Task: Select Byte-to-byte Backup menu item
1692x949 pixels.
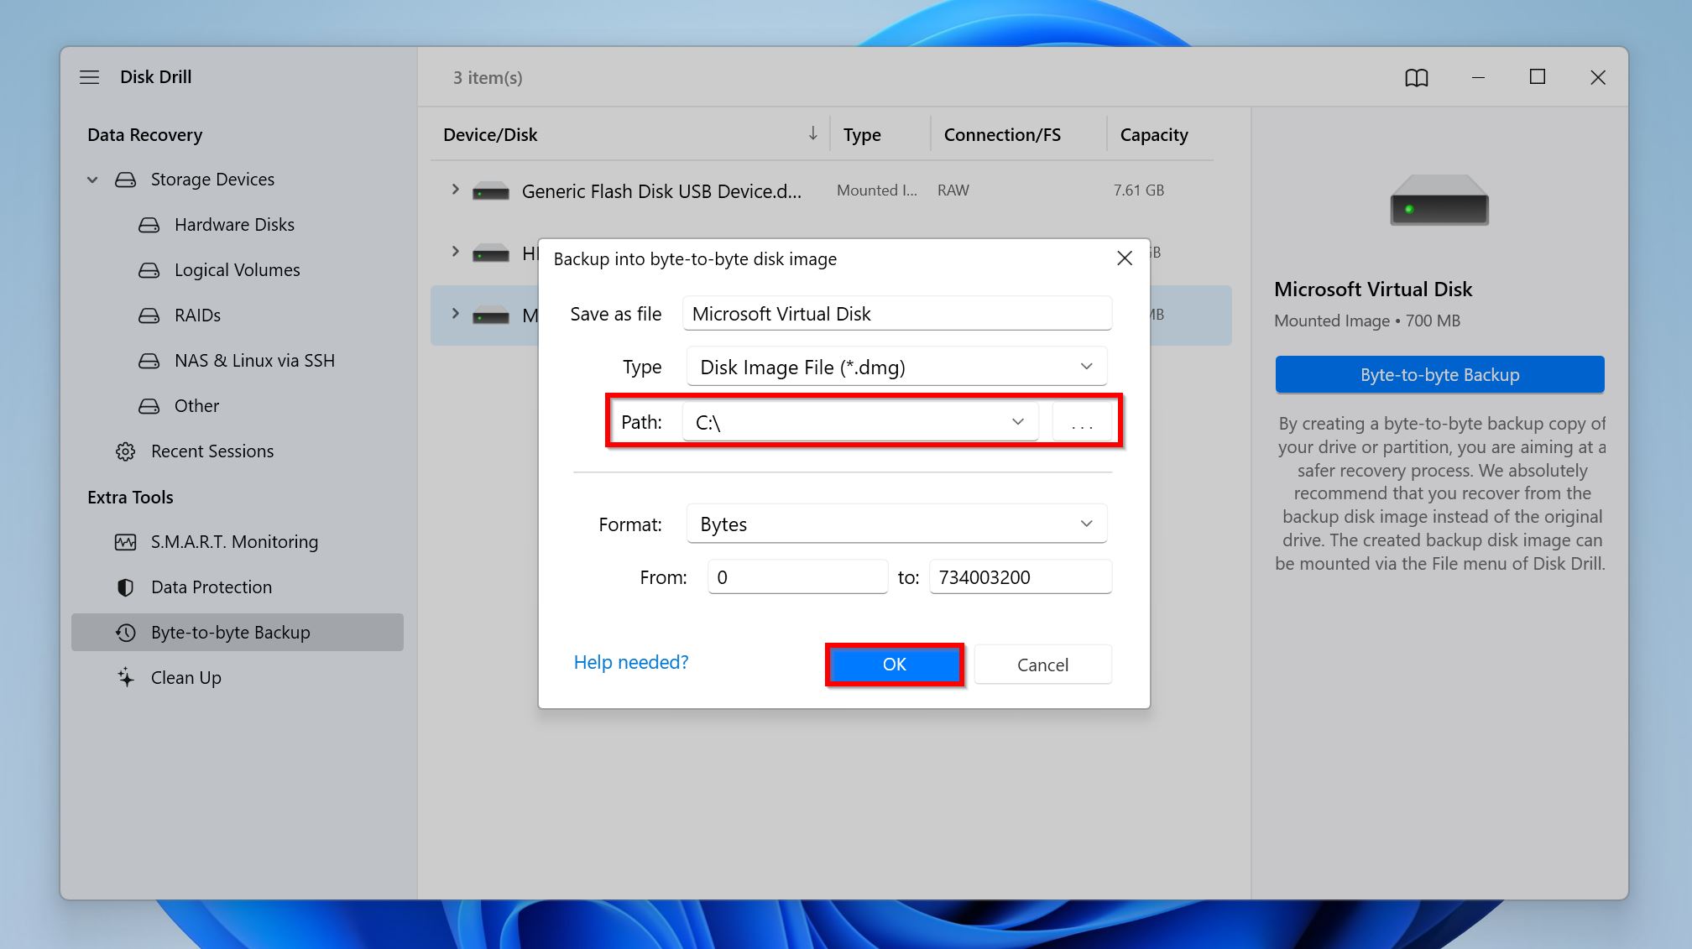Action: 232,631
